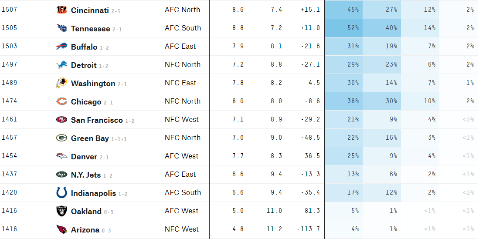Click the N.Y. Jets logo icon
The width and height of the screenshot is (479, 239).
61,175
